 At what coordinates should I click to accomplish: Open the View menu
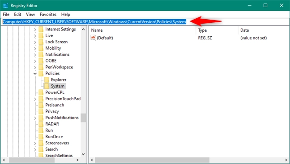tap(30, 14)
